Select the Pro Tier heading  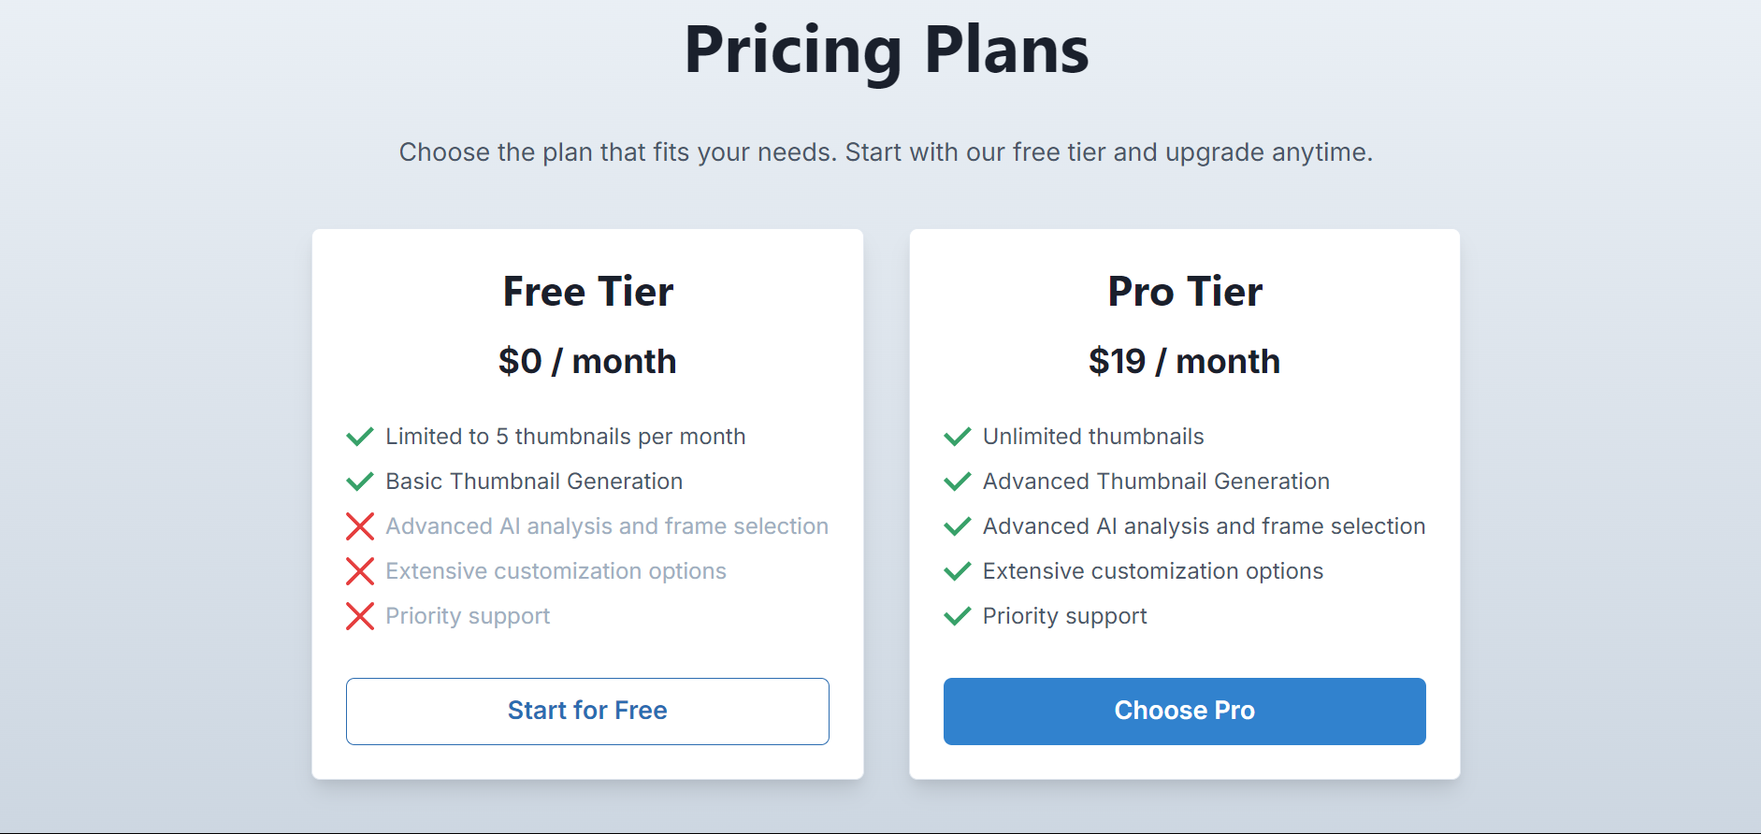coord(1185,292)
